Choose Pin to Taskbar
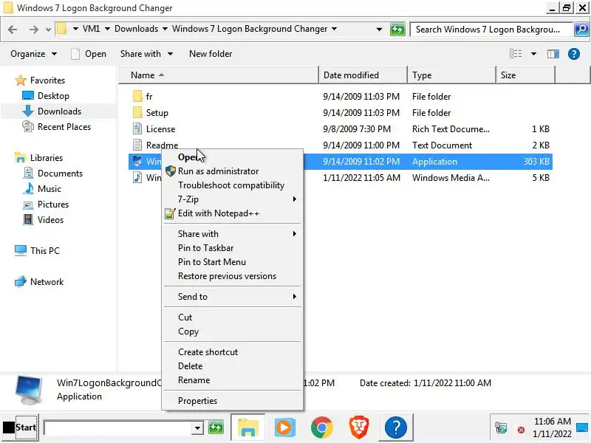Screen dimensions: 591x443 [232, 248]
